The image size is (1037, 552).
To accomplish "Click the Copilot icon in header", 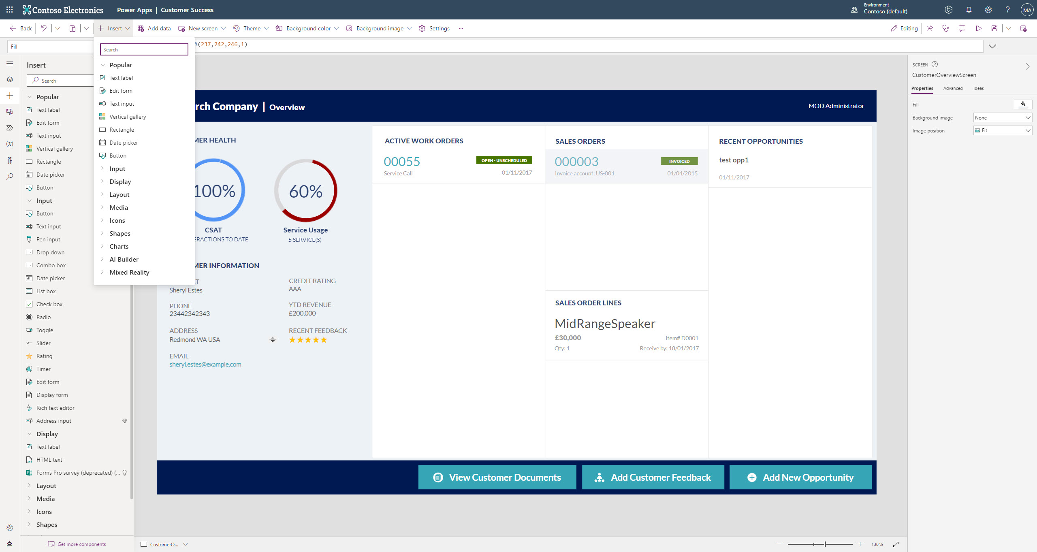I will [948, 10].
